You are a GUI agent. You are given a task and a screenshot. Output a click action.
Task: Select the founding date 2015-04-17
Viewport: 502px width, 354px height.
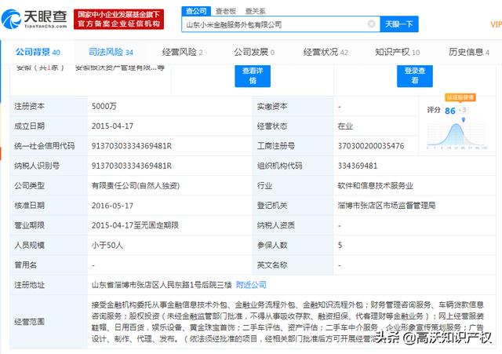point(112,126)
